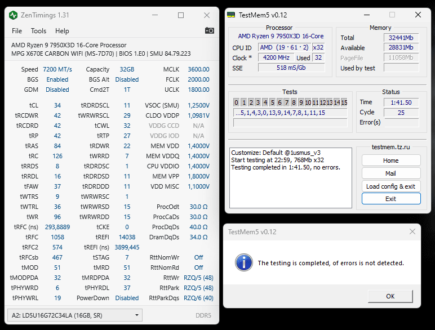Click the tWR value 96
The width and height of the screenshot is (435, 330).
57,217
